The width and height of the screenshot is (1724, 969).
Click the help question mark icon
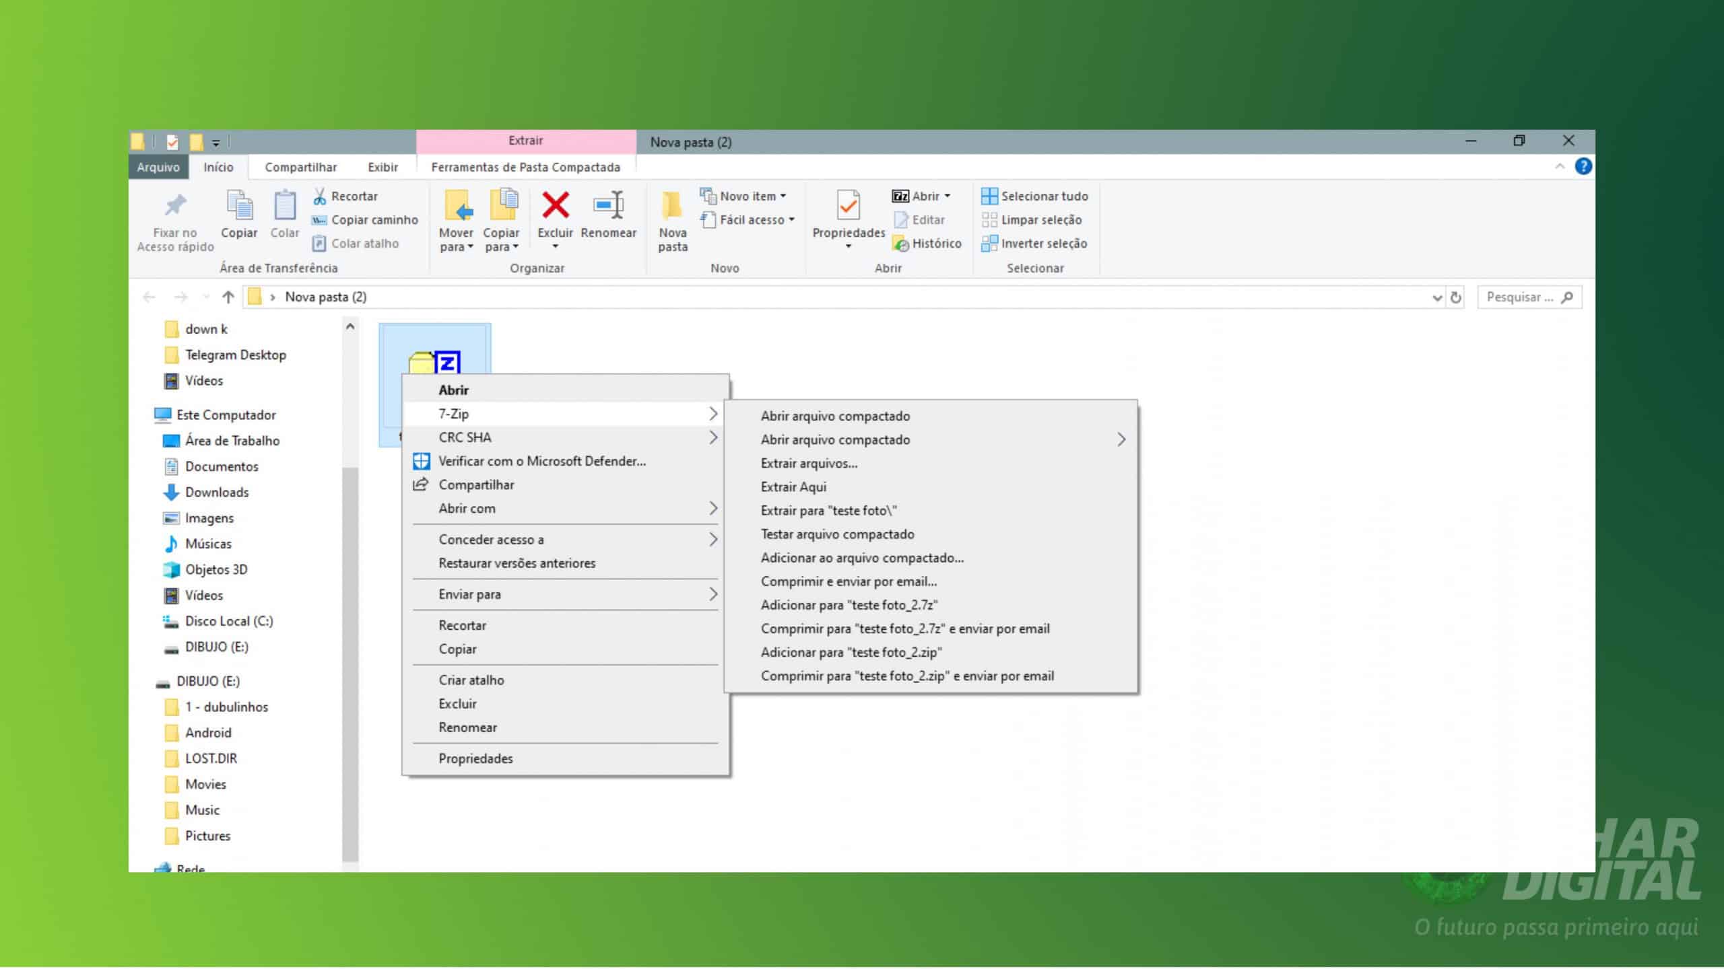pos(1583,166)
